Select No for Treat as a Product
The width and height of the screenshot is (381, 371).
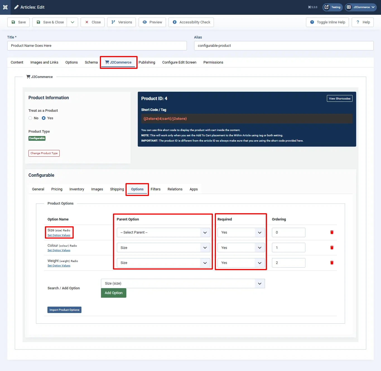pyautogui.click(x=30, y=118)
